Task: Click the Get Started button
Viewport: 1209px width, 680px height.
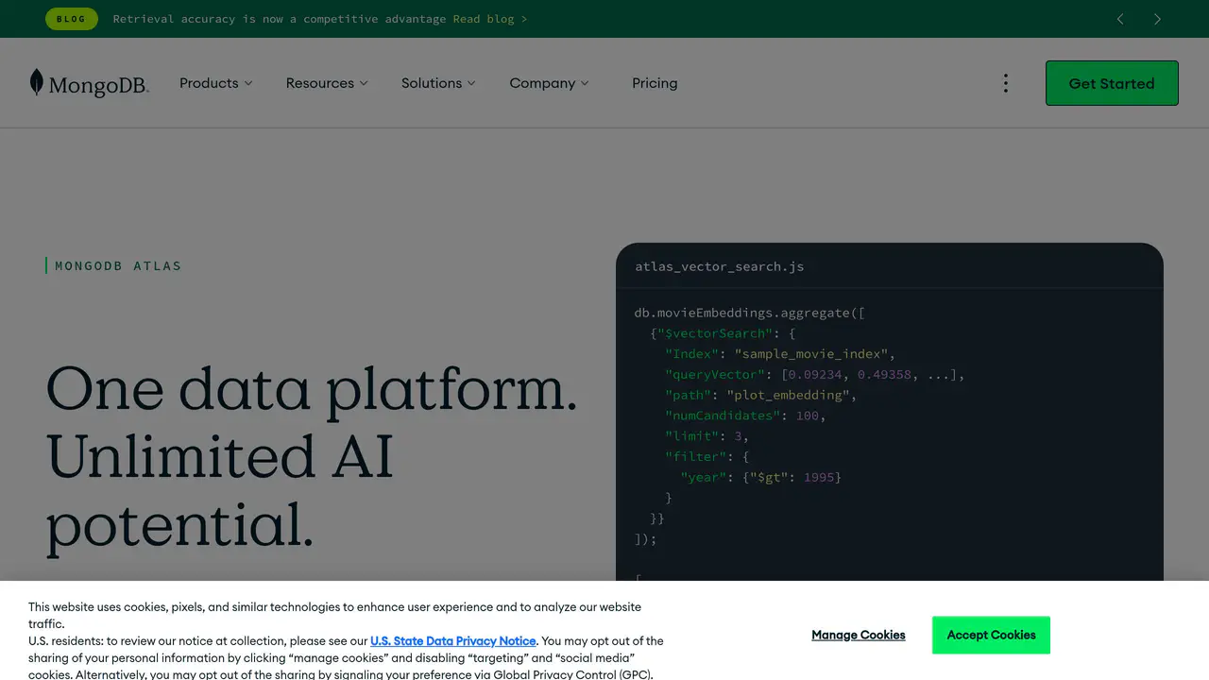Action: tap(1112, 83)
